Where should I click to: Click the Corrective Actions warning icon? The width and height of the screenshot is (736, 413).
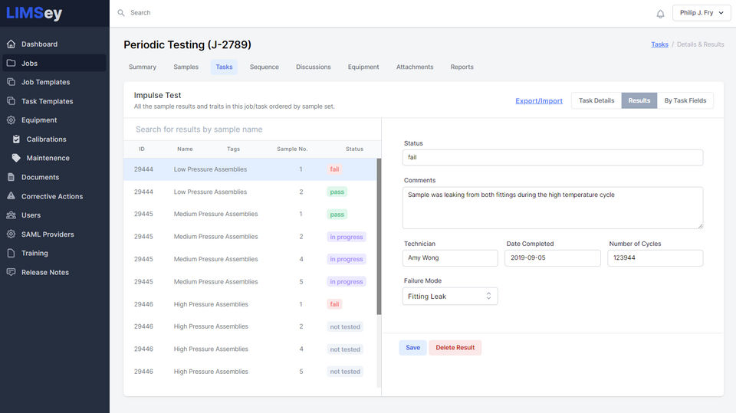[x=11, y=196]
